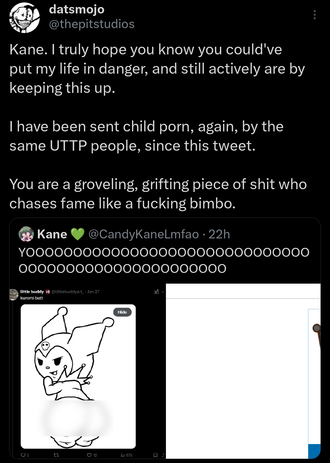The height and width of the screenshot is (463, 330).
Task: Open the white image on the right
Action: [x=243, y=371]
